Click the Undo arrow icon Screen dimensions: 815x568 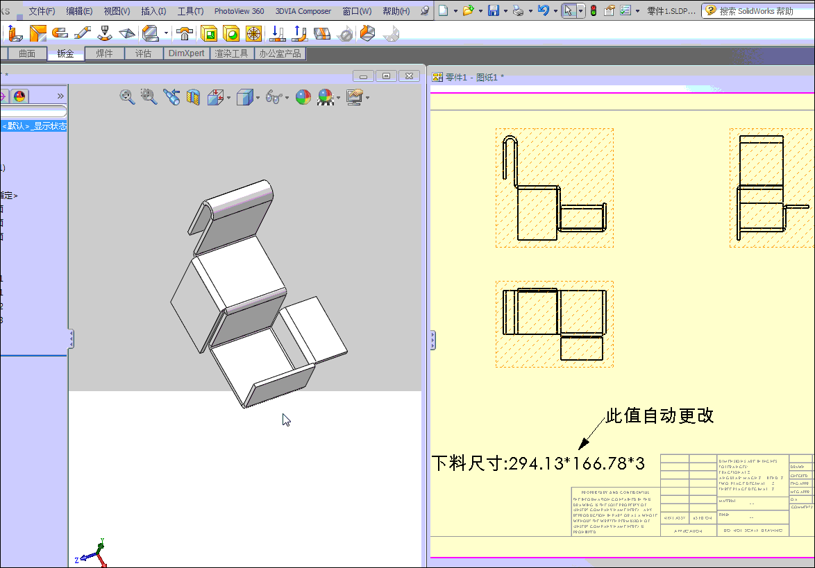point(544,10)
